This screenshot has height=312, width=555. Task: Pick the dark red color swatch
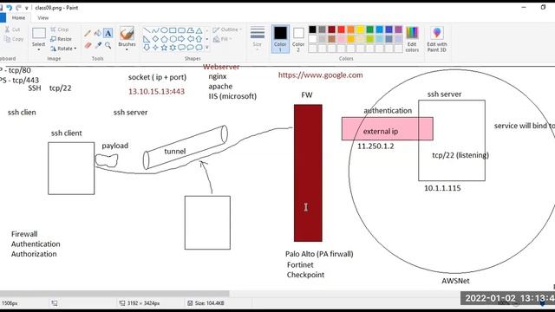coord(331,29)
